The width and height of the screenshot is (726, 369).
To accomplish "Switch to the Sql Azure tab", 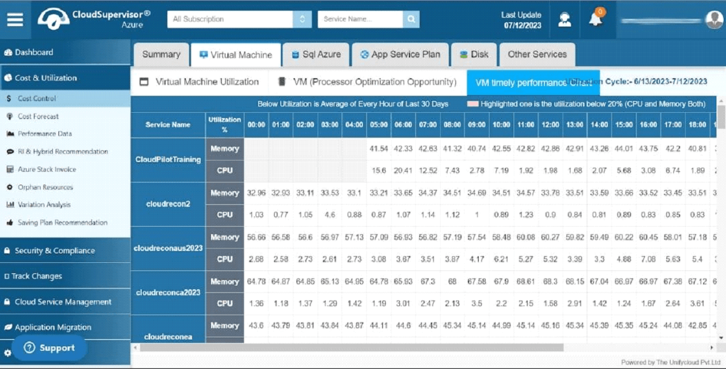I will pos(316,54).
